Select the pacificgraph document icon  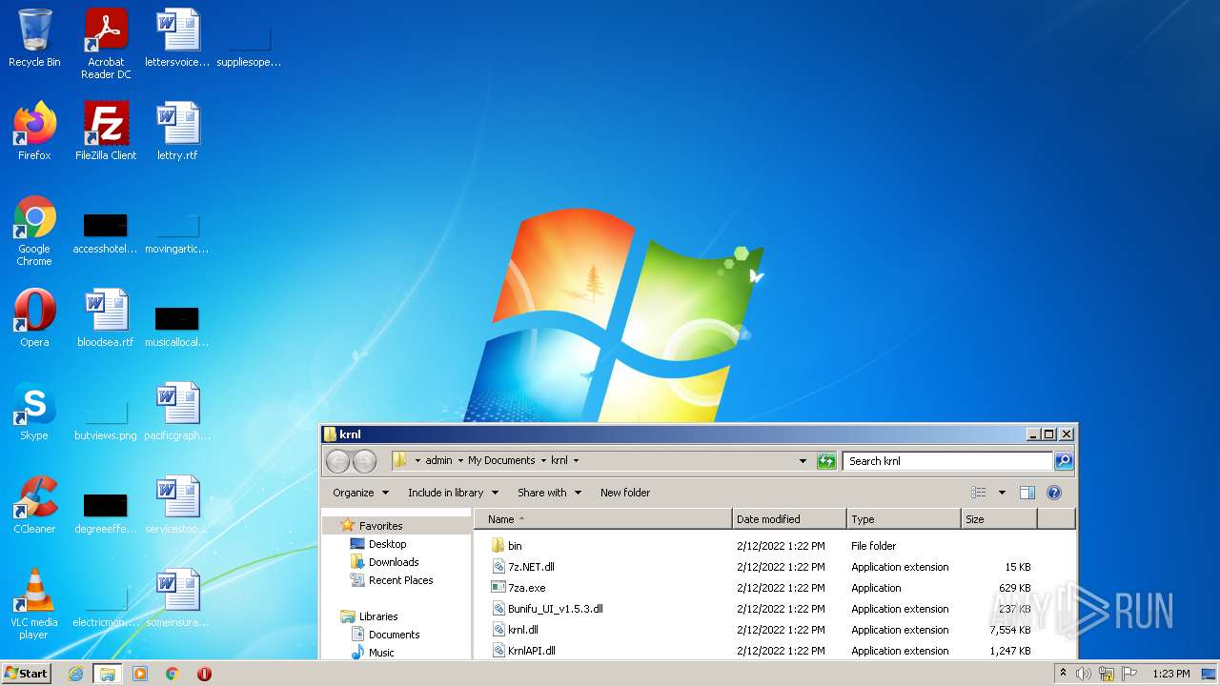[x=177, y=413]
